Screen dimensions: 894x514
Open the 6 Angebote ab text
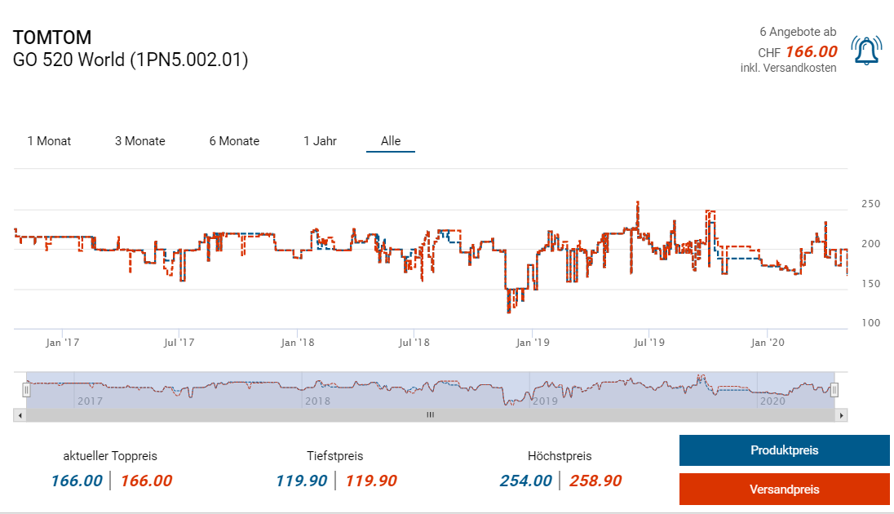pyautogui.click(x=797, y=32)
